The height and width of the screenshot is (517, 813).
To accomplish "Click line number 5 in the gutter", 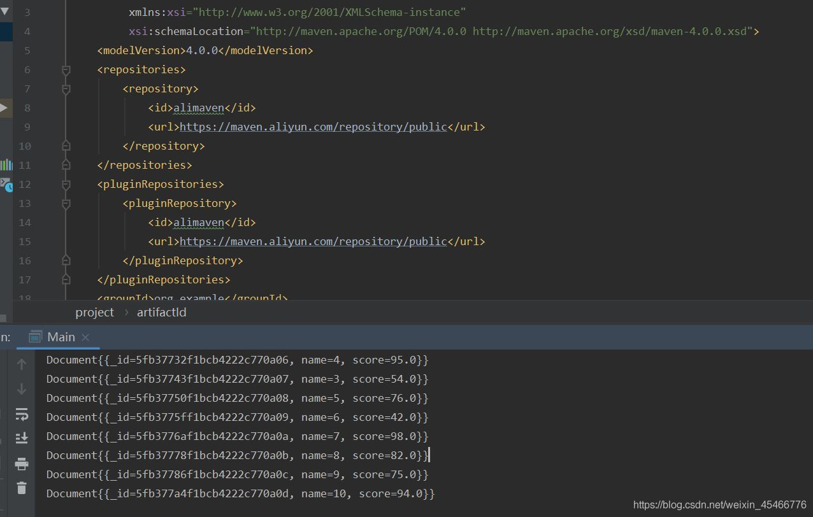I will point(27,50).
